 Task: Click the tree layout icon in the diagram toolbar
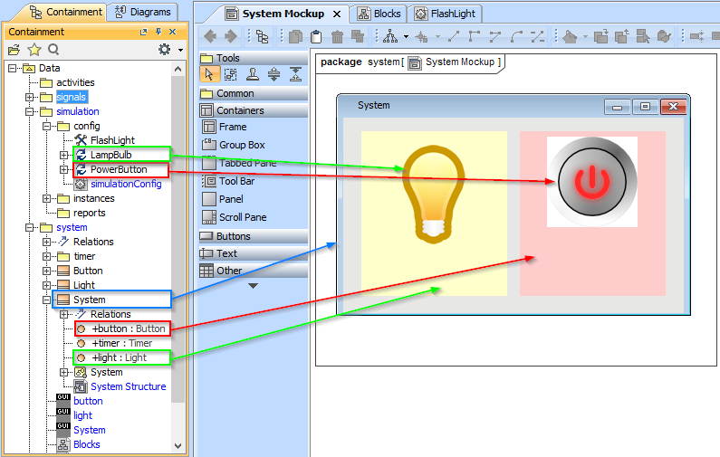click(x=390, y=36)
